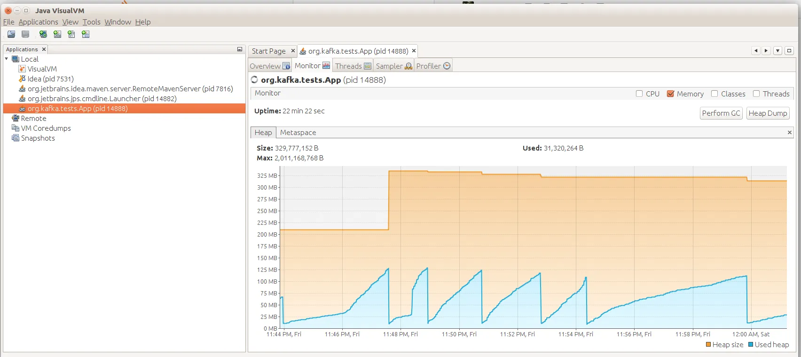801x357 pixels.
Task: Collapse the Local tree node arrow
Action: (x=7, y=59)
